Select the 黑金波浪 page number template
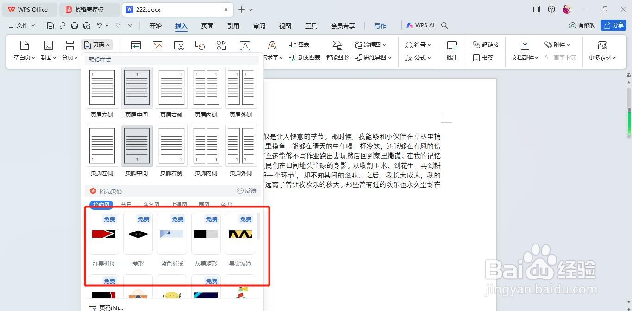Image resolution: width=632 pixels, height=311 pixels. click(x=240, y=234)
